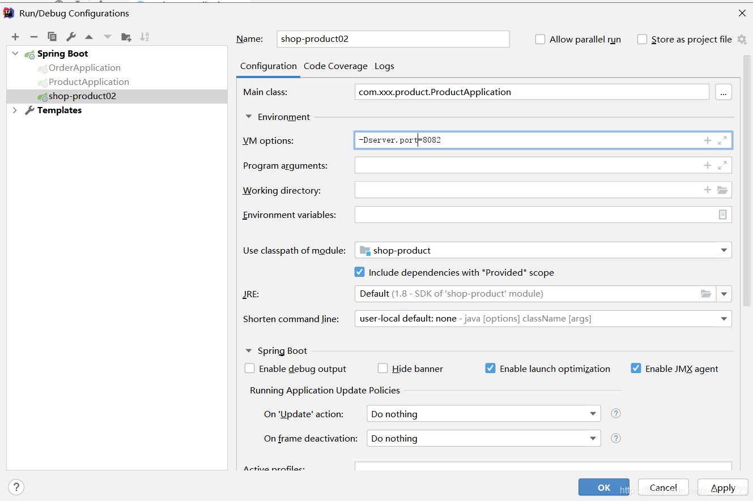Open edit defaults wrench icon
This screenshot has height=501, width=753.
71,37
